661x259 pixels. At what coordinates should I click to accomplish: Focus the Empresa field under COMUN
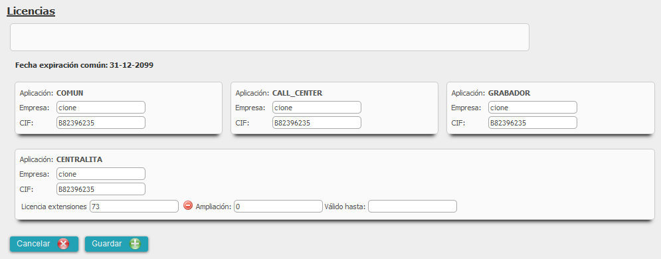tap(101, 108)
